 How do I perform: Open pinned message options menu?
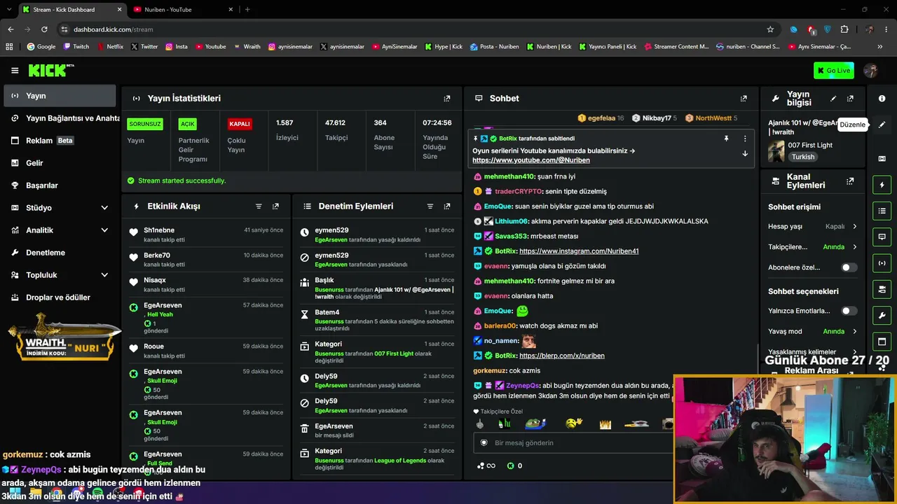745,139
